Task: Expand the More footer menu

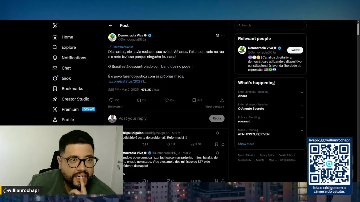Action: pos(273,160)
